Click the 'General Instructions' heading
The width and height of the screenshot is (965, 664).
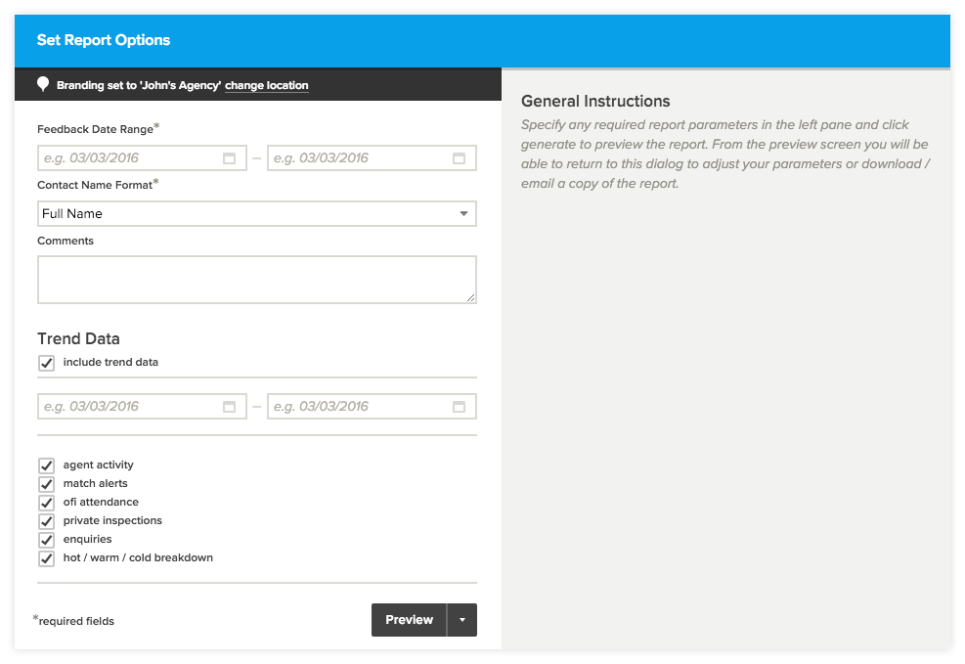point(595,101)
